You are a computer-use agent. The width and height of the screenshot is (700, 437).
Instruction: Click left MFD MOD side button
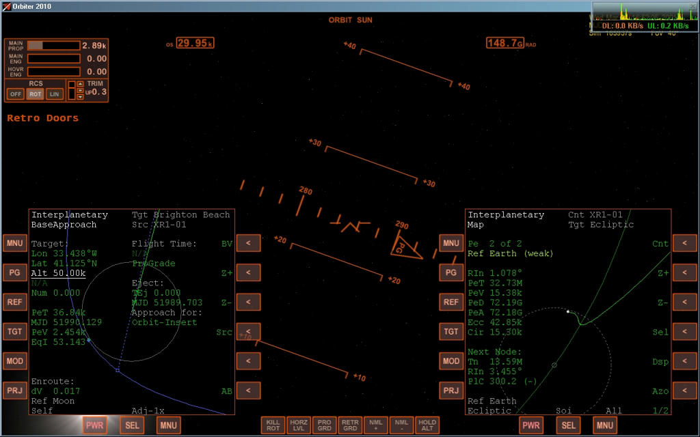click(15, 361)
